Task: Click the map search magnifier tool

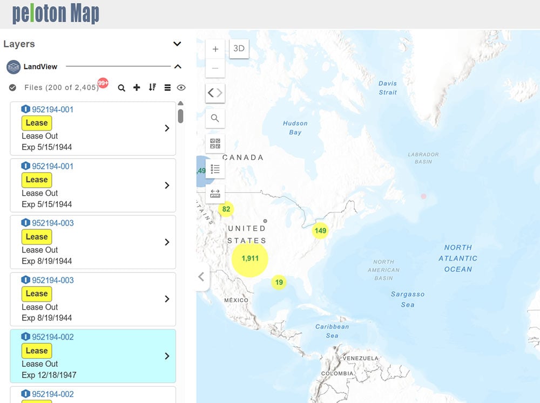Action: [215, 118]
